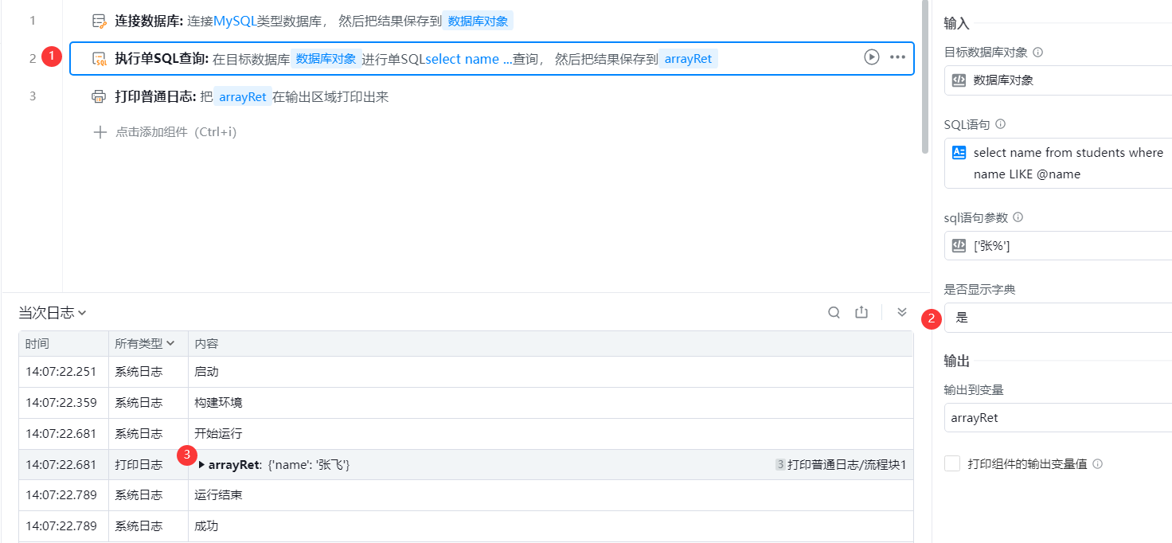Click info icon next to 打印组件的输出变量值
Screen dimensions: 1172x543
point(1097,464)
